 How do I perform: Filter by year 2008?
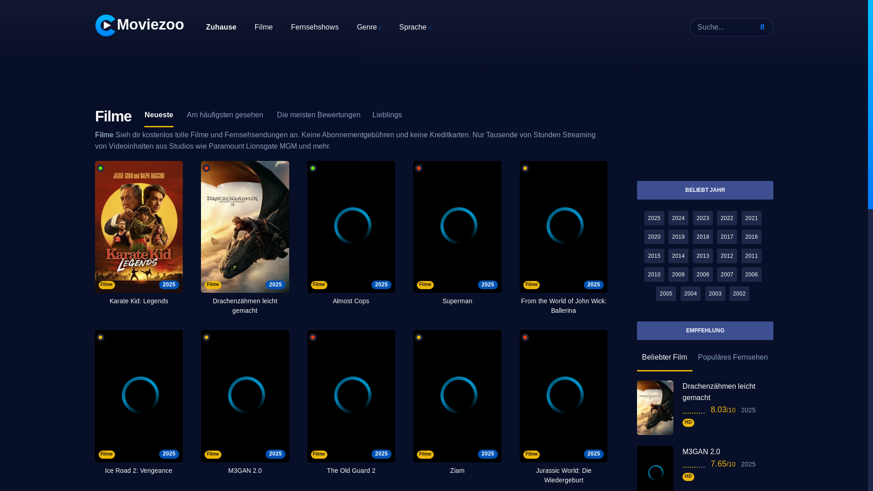(702, 275)
